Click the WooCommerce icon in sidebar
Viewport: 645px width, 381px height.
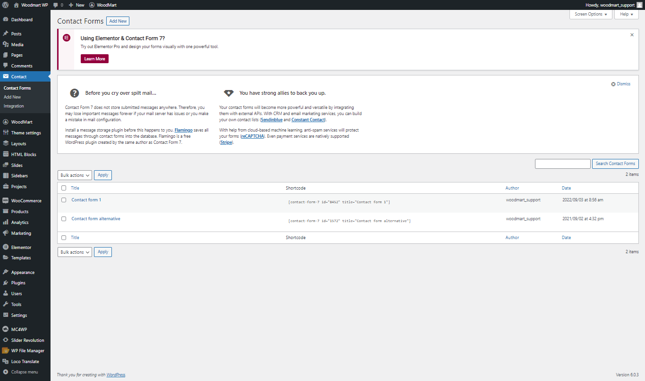(x=6, y=201)
